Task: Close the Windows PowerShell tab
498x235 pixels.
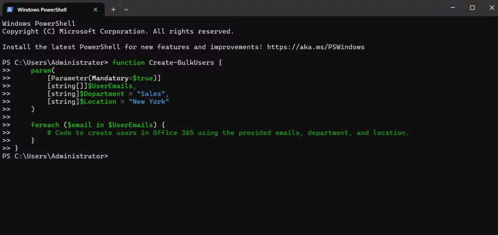Action: click(96, 9)
